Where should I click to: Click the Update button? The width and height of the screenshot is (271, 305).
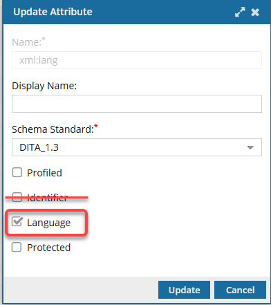(x=184, y=290)
